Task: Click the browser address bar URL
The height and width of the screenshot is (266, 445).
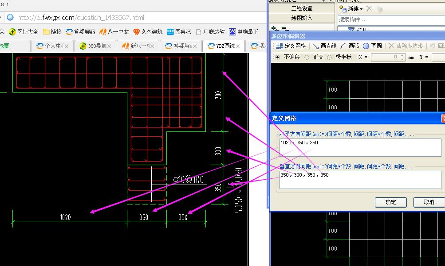Action: pos(81,18)
